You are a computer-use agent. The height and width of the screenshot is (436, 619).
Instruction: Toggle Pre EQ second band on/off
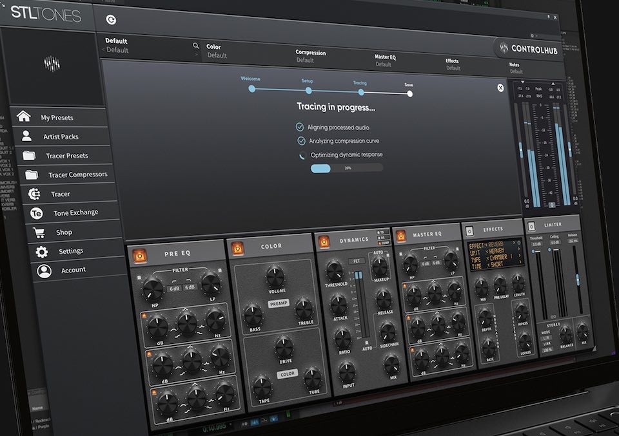[x=149, y=354]
